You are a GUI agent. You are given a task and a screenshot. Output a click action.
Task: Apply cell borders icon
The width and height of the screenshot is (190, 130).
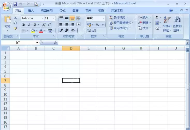tap(24, 31)
